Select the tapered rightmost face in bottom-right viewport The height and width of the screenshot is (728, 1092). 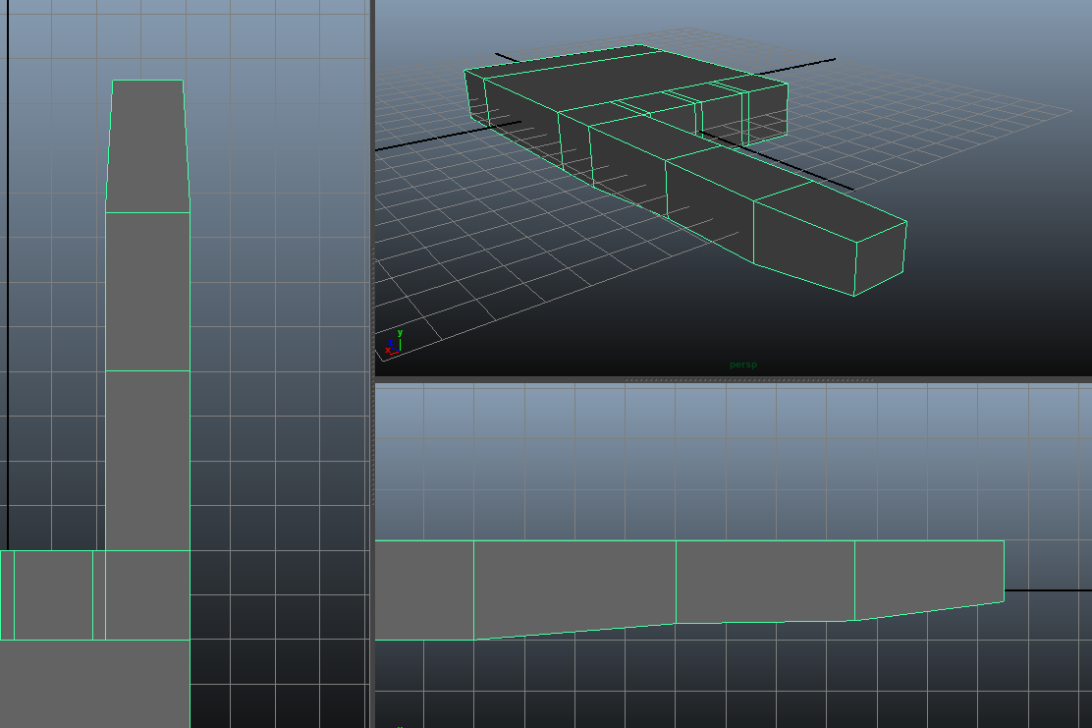pos(929,575)
